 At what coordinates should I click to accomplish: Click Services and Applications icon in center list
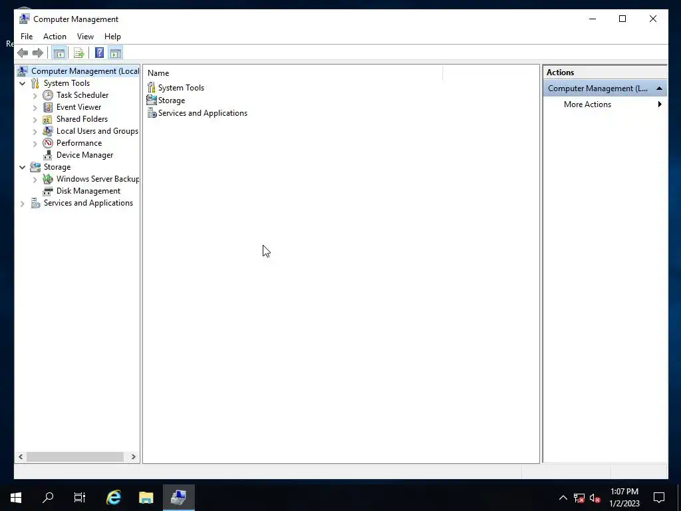click(151, 113)
